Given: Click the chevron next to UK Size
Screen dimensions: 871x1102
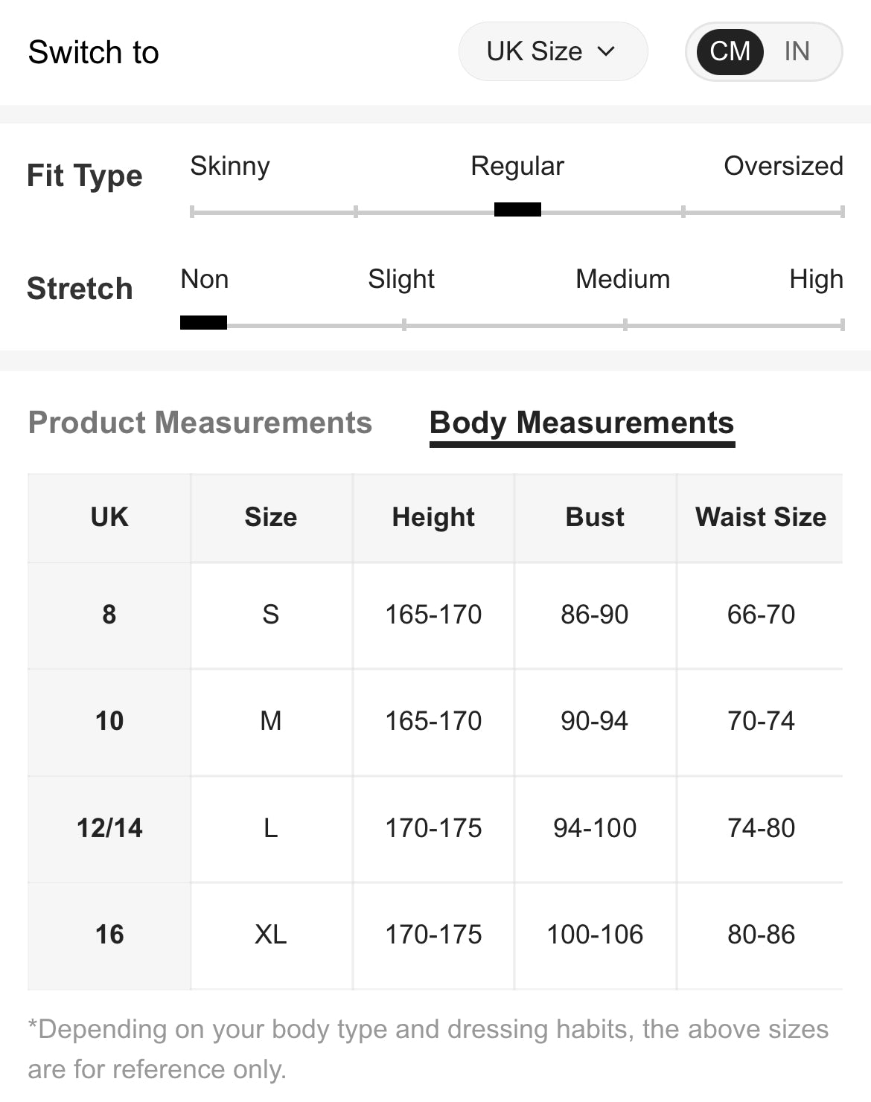Looking at the screenshot, I should pos(607,51).
